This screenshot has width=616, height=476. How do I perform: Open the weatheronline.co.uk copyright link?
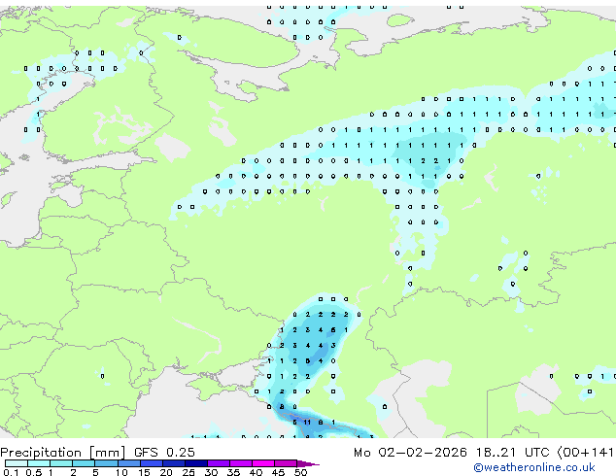534,467
